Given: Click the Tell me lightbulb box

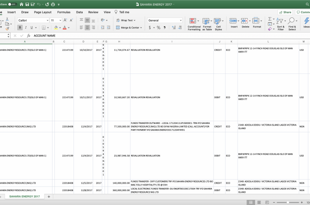Looking at the screenshot, I should [122, 12].
